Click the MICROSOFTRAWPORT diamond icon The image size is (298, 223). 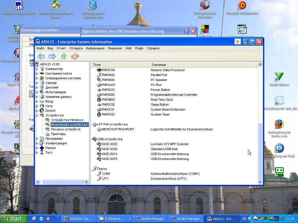tap(99, 129)
